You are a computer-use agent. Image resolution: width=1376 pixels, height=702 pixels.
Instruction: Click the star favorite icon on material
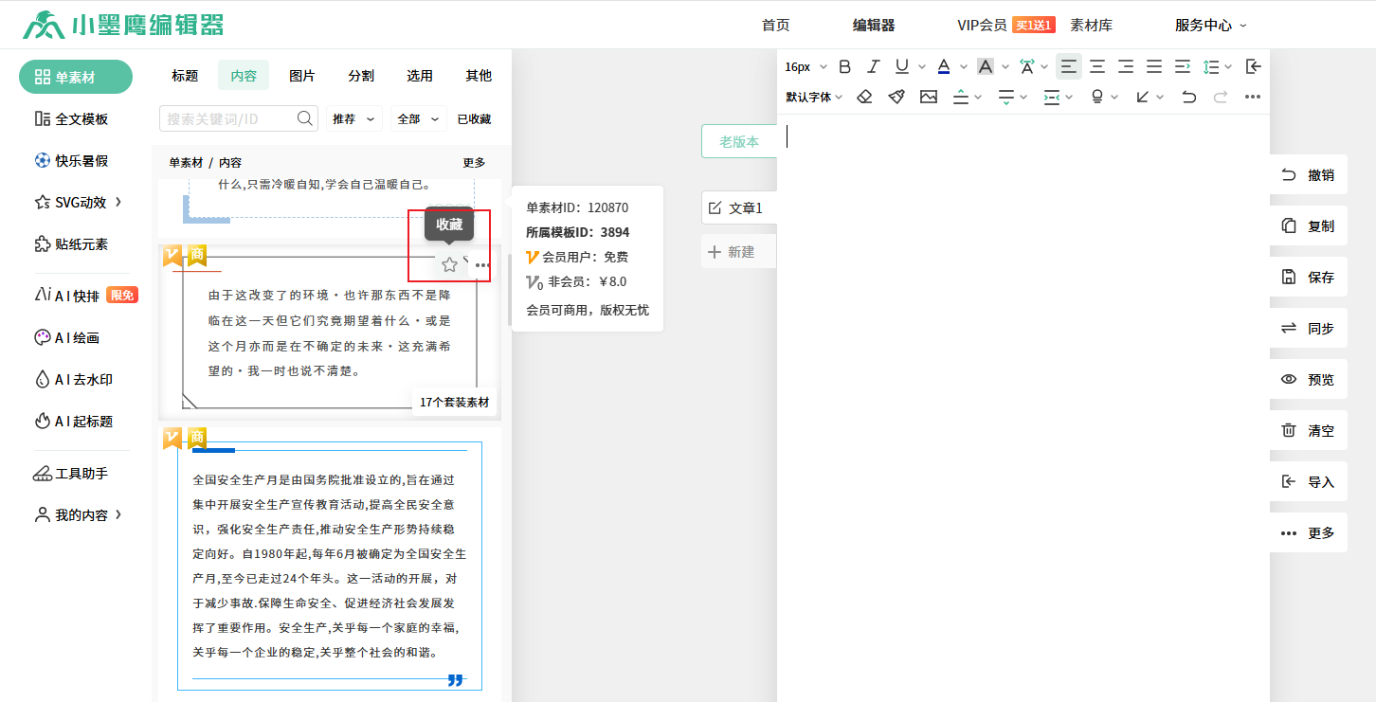pyautogui.click(x=450, y=265)
